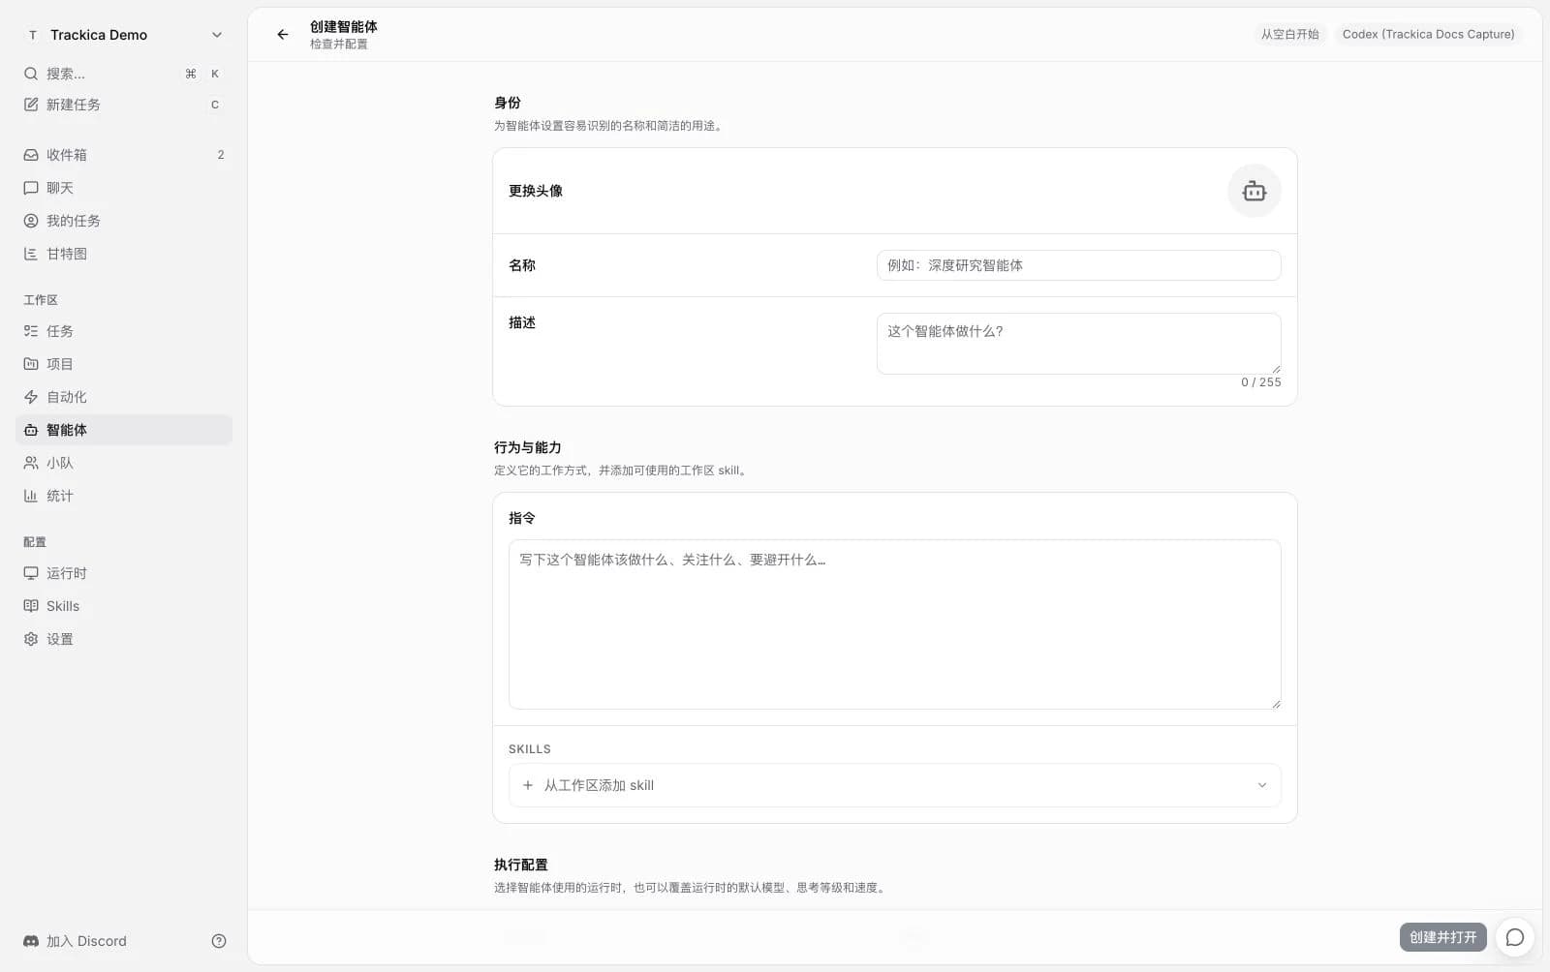Click the 名称 input field

pos(1078,265)
